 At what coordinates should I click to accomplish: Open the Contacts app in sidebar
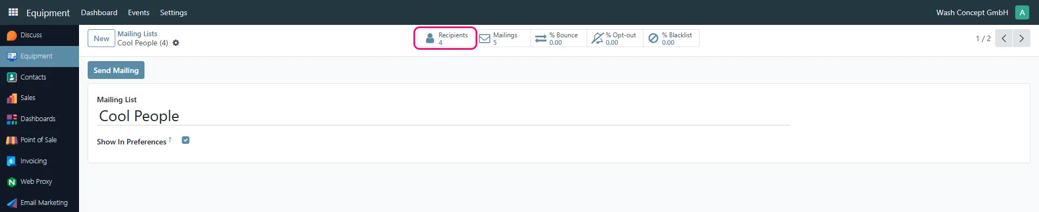pyautogui.click(x=40, y=77)
